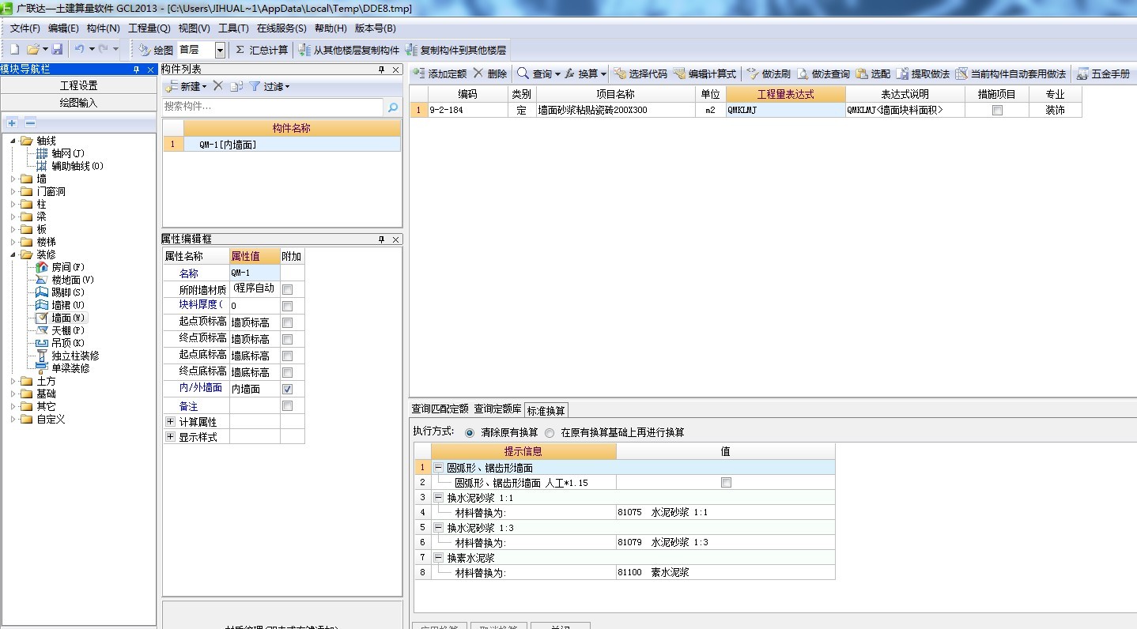The image size is (1137, 629).
Task: Click 删除 in the quota toolbar
Action: point(490,73)
